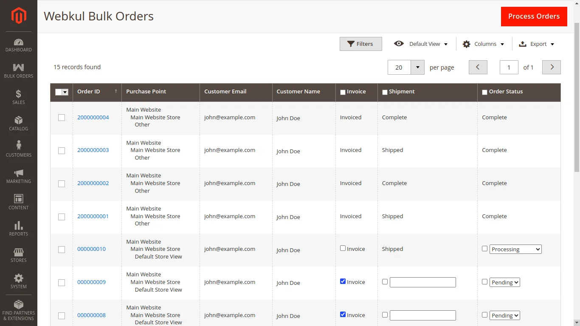Select the Sales icon in the sidebar
Image resolution: width=580 pixels, height=326 pixels.
click(18, 97)
